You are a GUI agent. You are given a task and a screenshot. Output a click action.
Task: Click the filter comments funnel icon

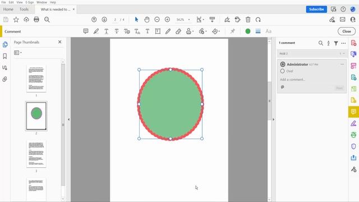(336, 43)
